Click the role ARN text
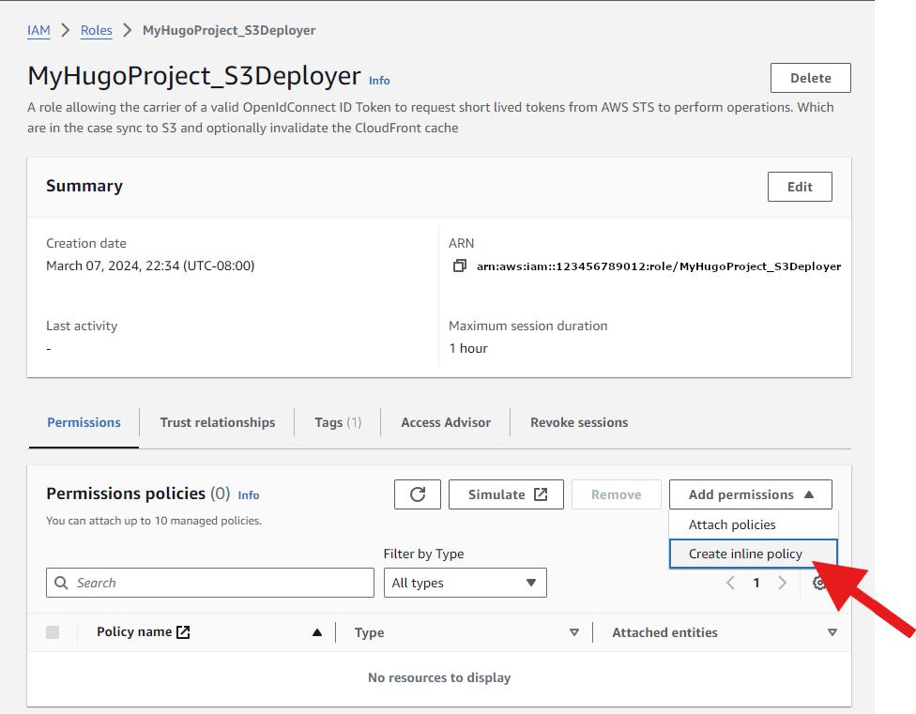Viewport: 916px width, 714px height. click(x=659, y=266)
